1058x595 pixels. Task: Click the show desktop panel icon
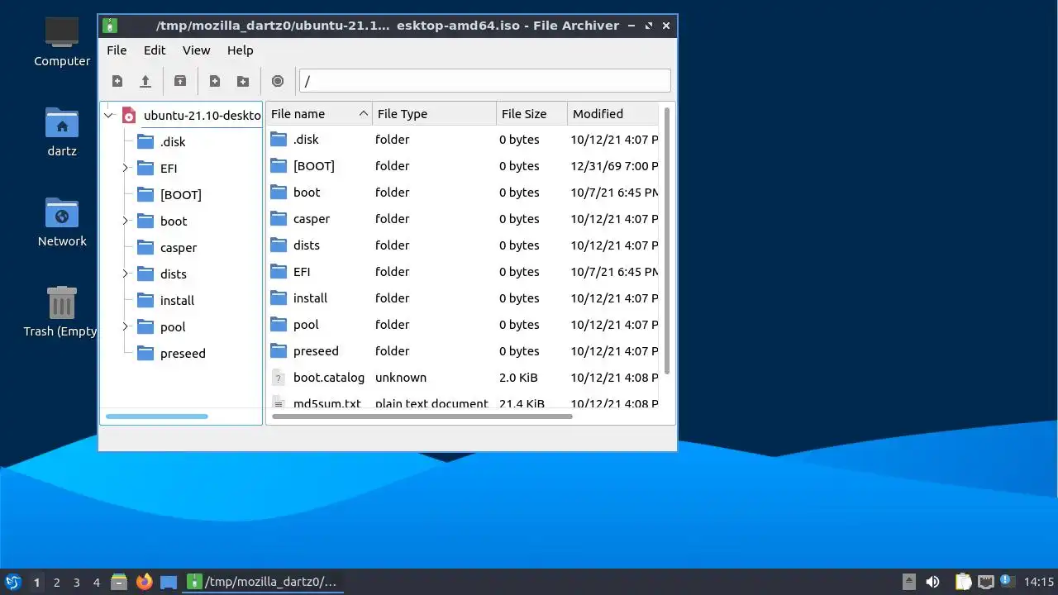click(169, 582)
